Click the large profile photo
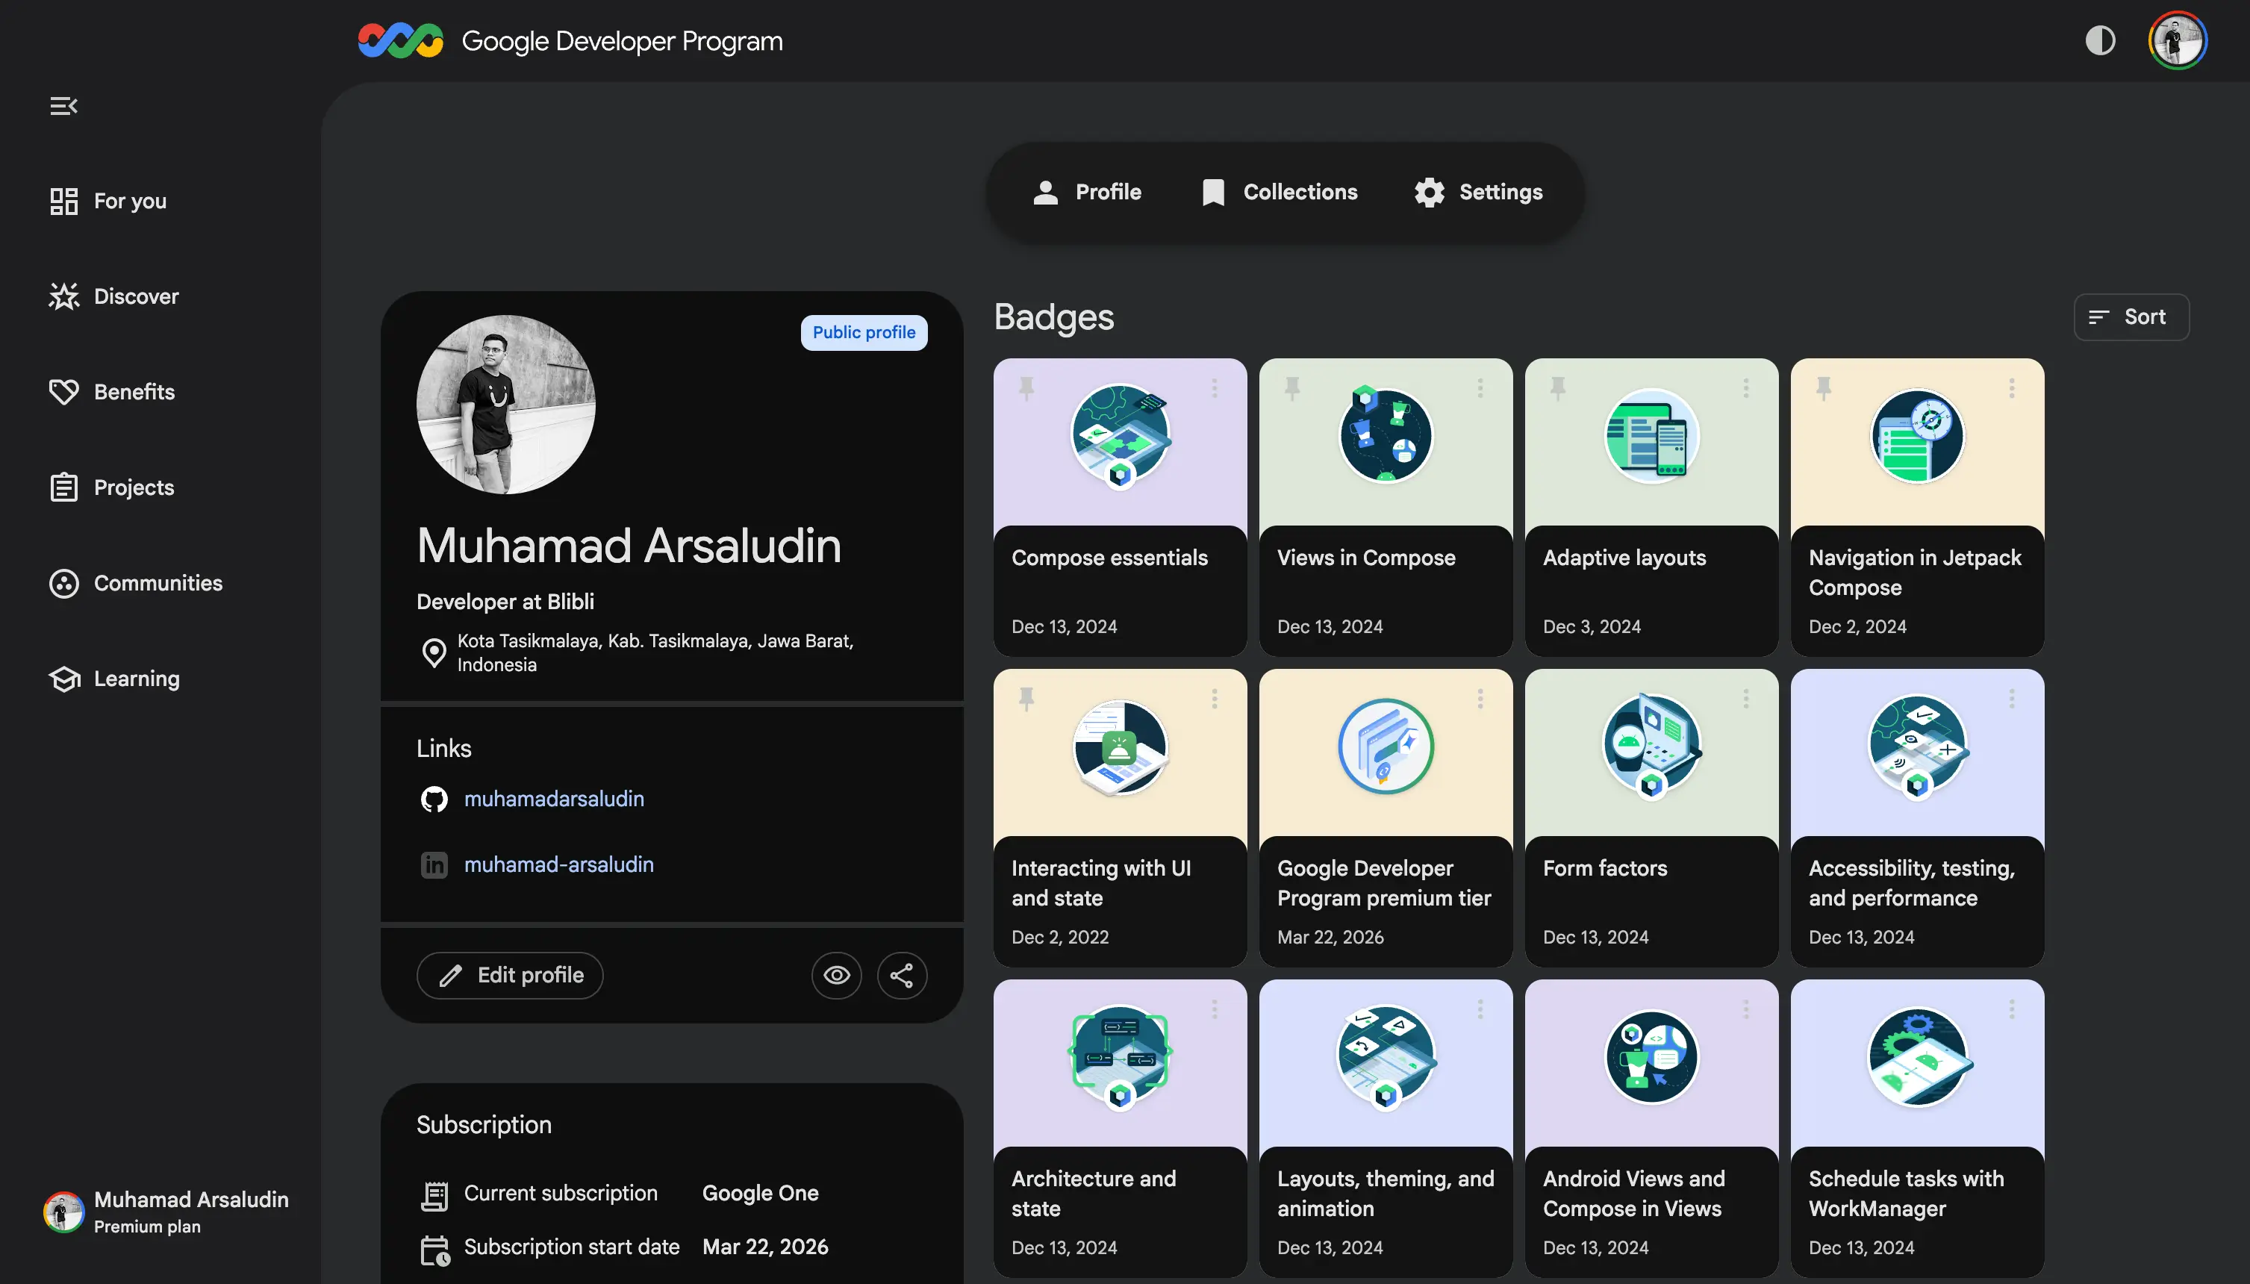The width and height of the screenshot is (2250, 1284). [x=505, y=404]
